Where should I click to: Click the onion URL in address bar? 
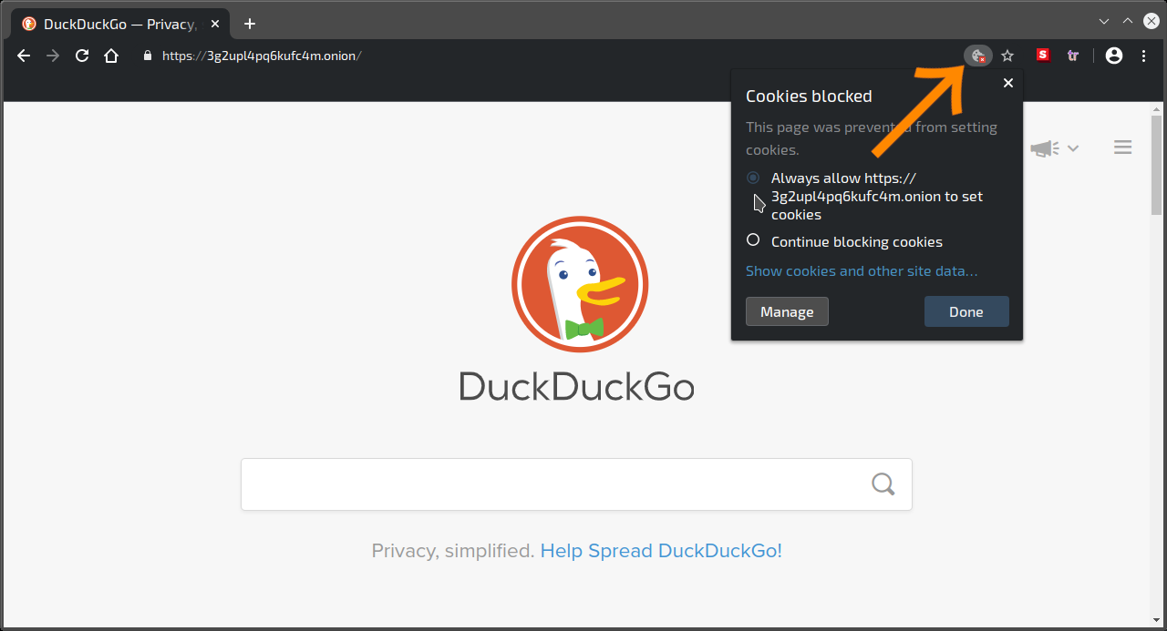[262, 56]
